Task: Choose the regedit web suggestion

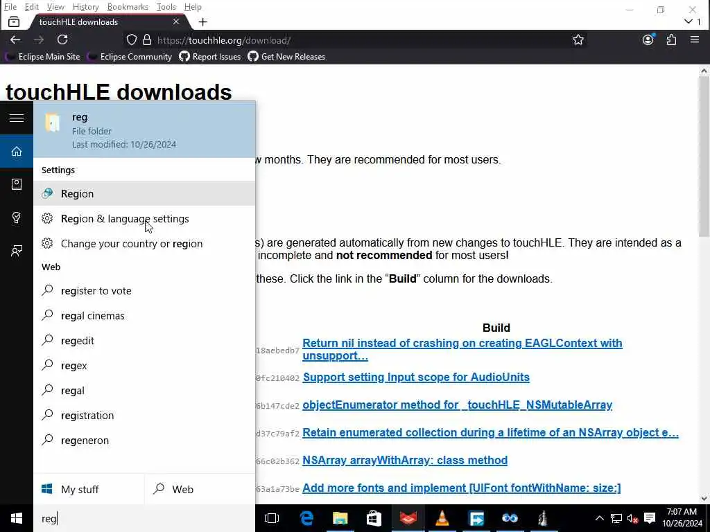Action: pyautogui.click(x=144, y=340)
